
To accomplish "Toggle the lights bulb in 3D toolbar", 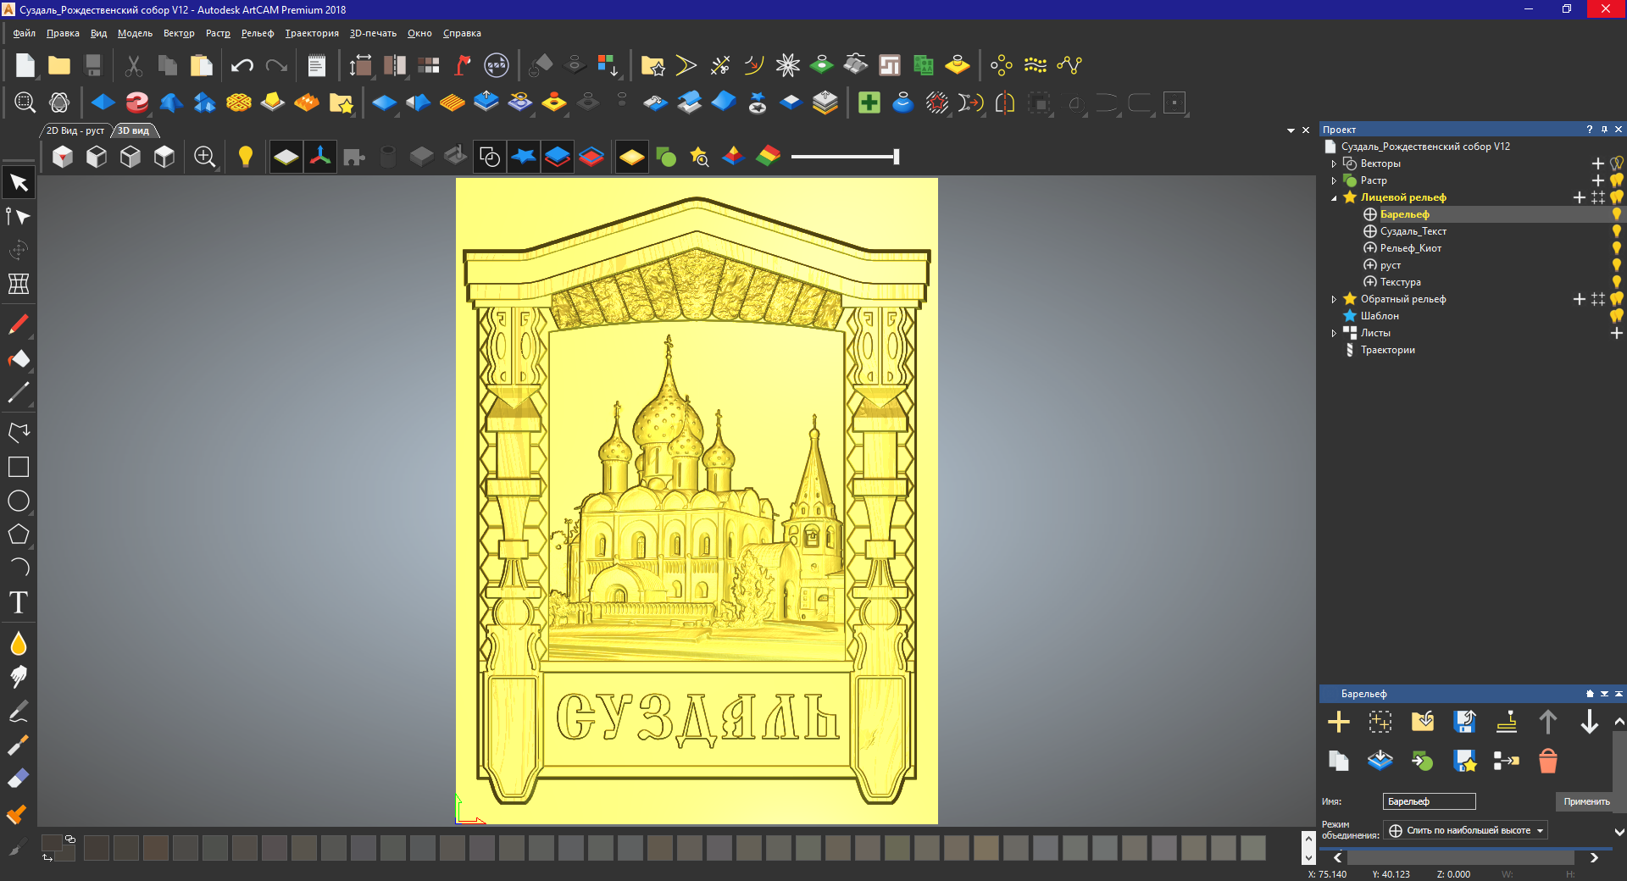I will point(246,157).
